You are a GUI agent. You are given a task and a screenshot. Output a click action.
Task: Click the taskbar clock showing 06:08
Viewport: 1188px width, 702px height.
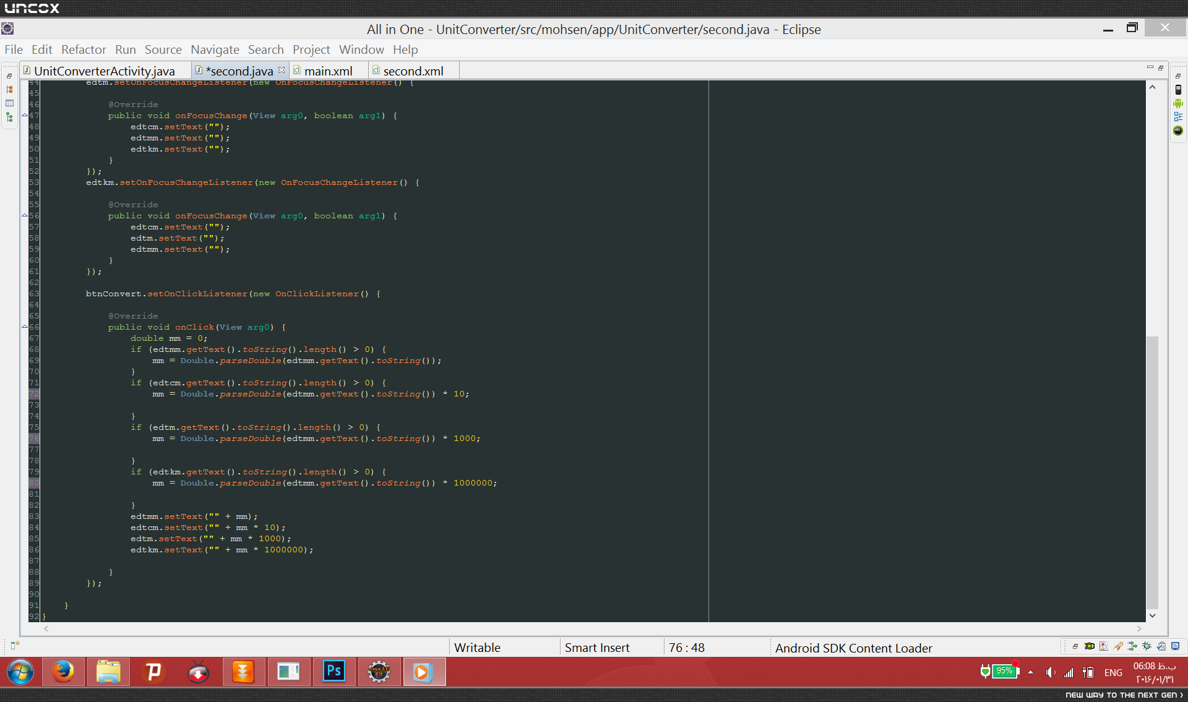(x=1155, y=672)
